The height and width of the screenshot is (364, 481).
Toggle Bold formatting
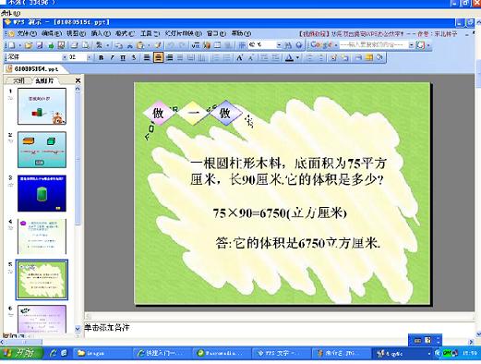point(101,57)
